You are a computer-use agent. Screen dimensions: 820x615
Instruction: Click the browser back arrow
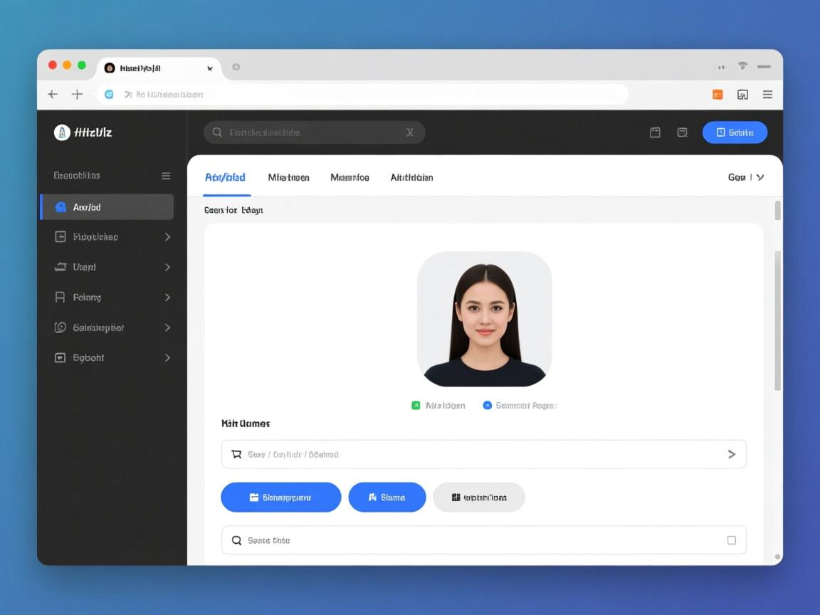[x=53, y=94]
